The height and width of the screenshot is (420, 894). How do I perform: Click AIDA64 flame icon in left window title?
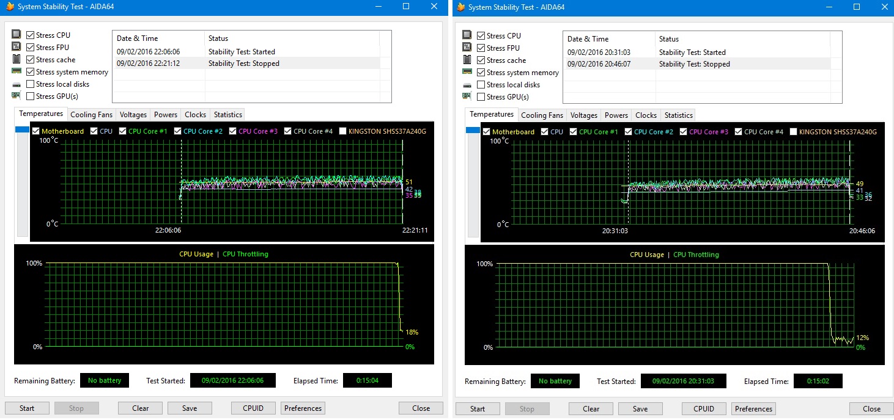click(10, 7)
